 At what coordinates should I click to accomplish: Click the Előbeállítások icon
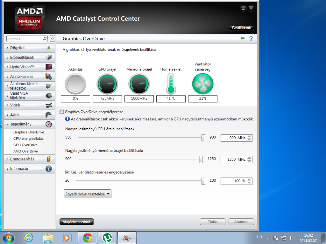(x=49, y=58)
